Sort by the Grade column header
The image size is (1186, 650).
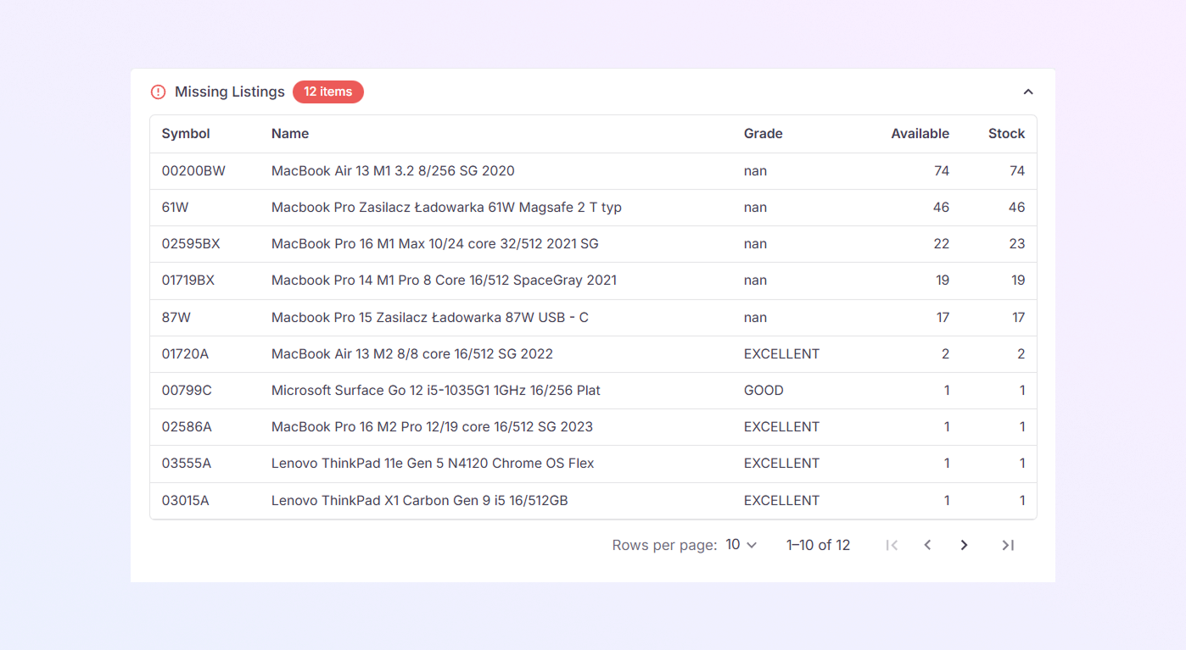click(764, 134)
